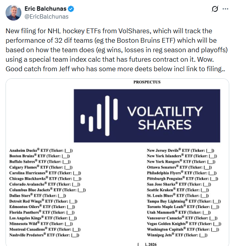Visit the @EricBalchunas handle link
Screen dimensions: 232x246
coord(47,17)
